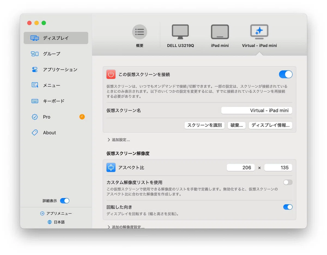Viewport: 327px width, 255px height.
Task: Click the Pro badge icon
Action: (35, 117)
